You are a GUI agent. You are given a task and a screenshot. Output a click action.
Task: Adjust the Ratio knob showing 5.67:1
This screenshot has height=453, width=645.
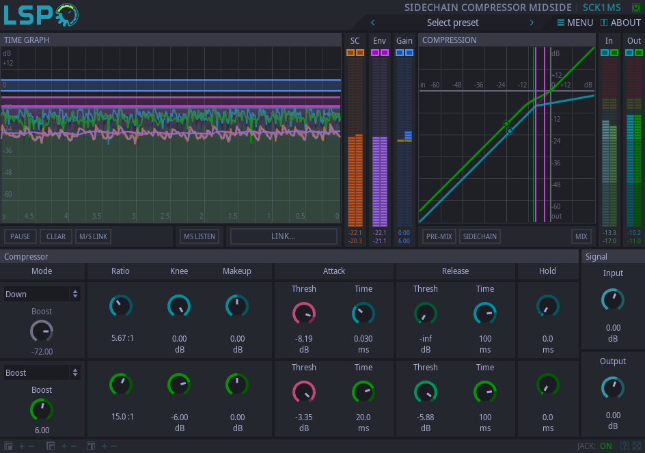point(120,306)
